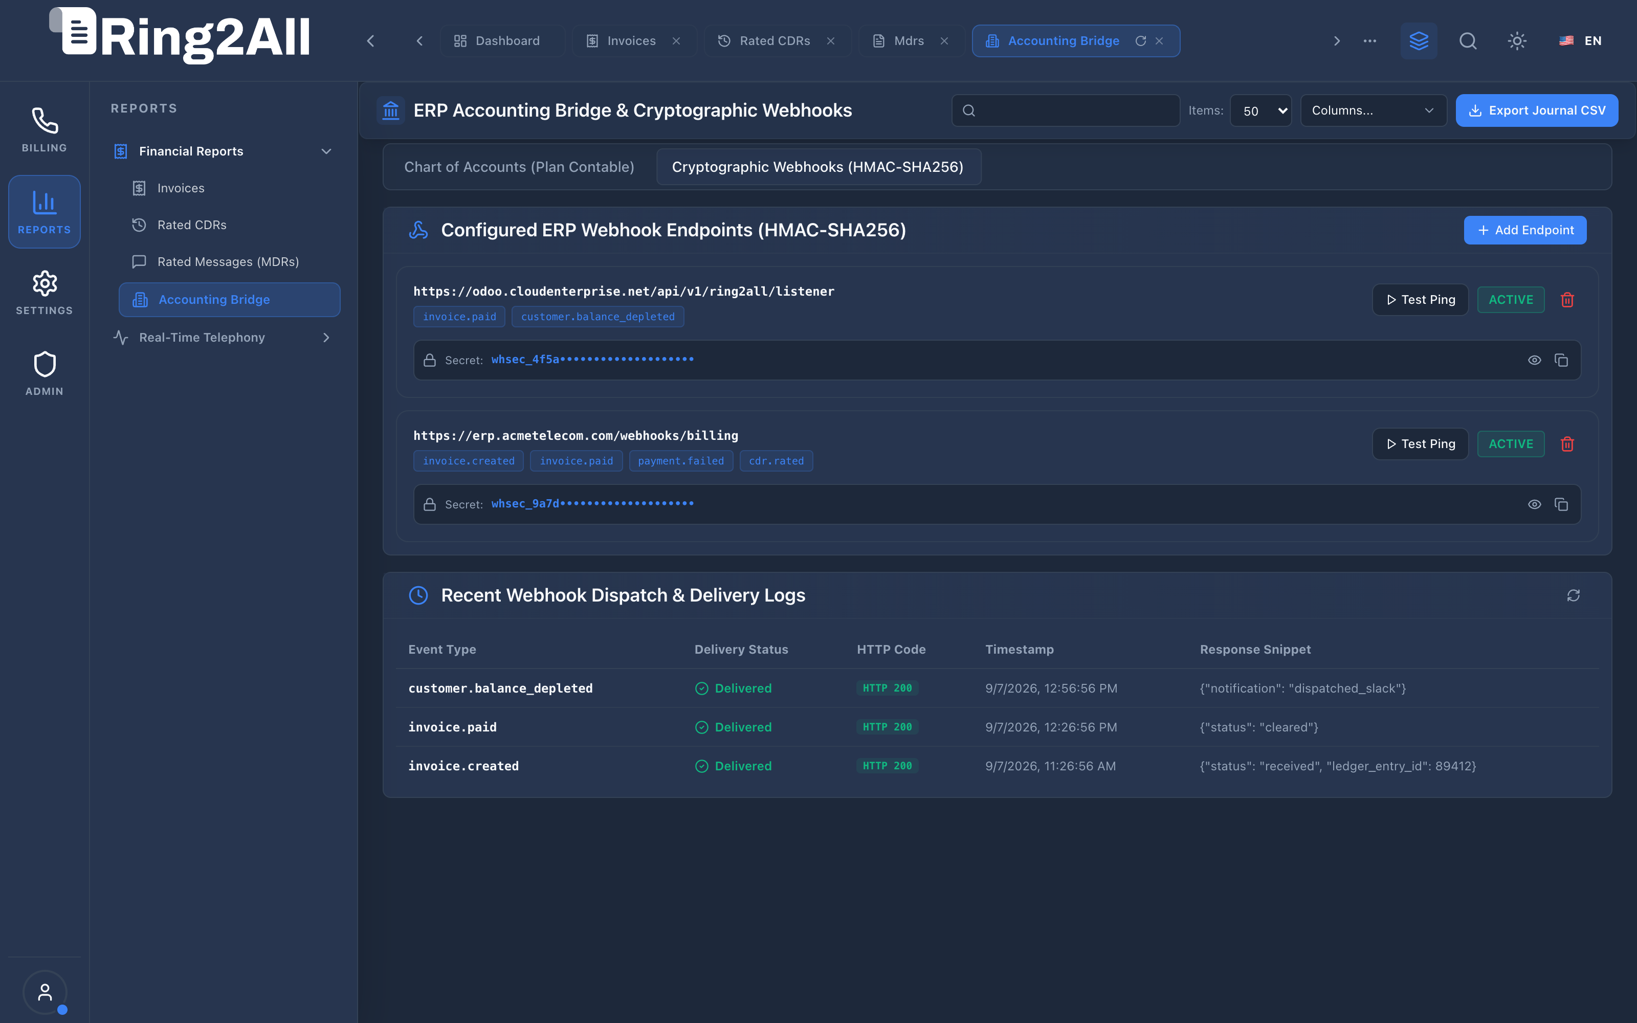Click the Export Journal CSV button
The image size is (1637, 1023).
tap(1536, 110)
